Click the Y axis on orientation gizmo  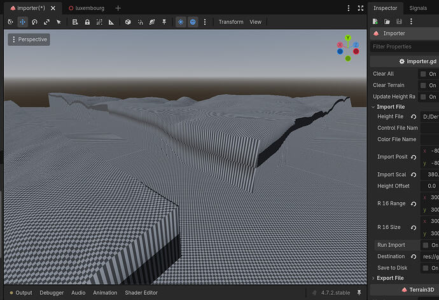[x=348, y=37]
